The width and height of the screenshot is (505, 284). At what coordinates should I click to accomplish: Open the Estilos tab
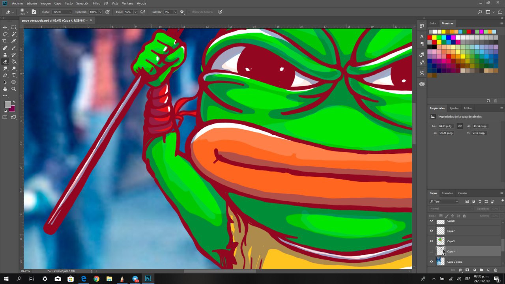tap(468, 108)
